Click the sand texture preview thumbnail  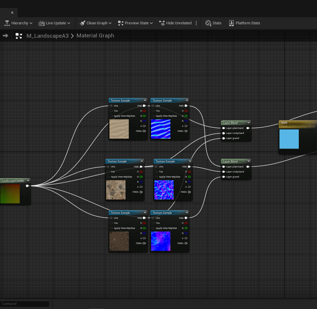[119, 129]
